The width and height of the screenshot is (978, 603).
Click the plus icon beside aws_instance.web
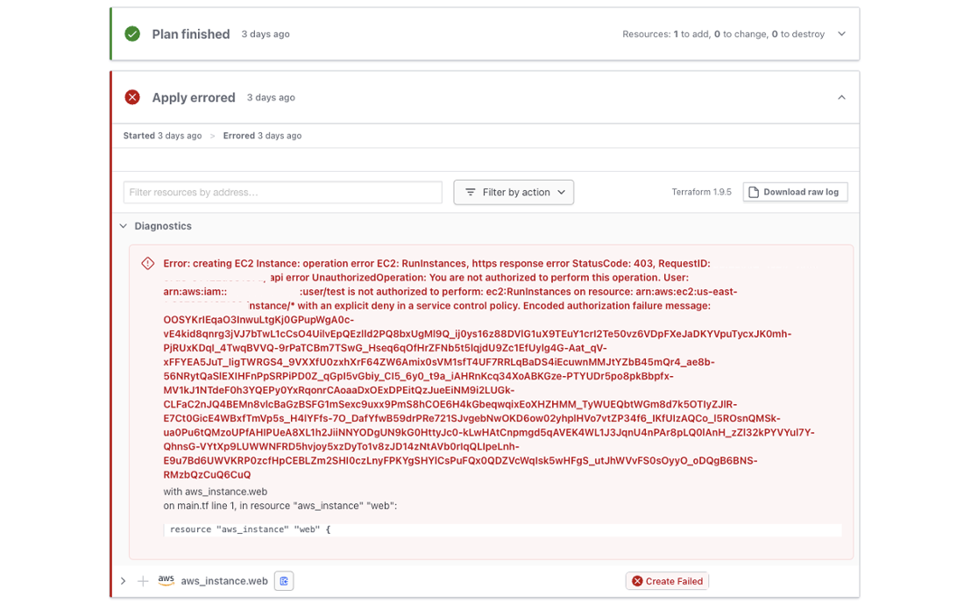coord(143,581)
